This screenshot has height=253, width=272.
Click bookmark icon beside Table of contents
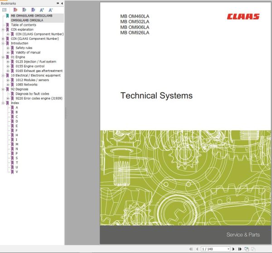click(7, 25)
